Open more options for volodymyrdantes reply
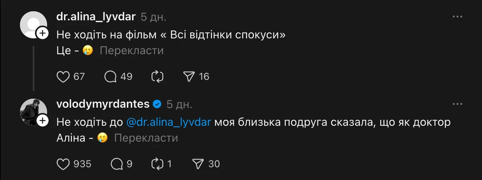This screenshot has width=482, height=180. tap(458, 104)
